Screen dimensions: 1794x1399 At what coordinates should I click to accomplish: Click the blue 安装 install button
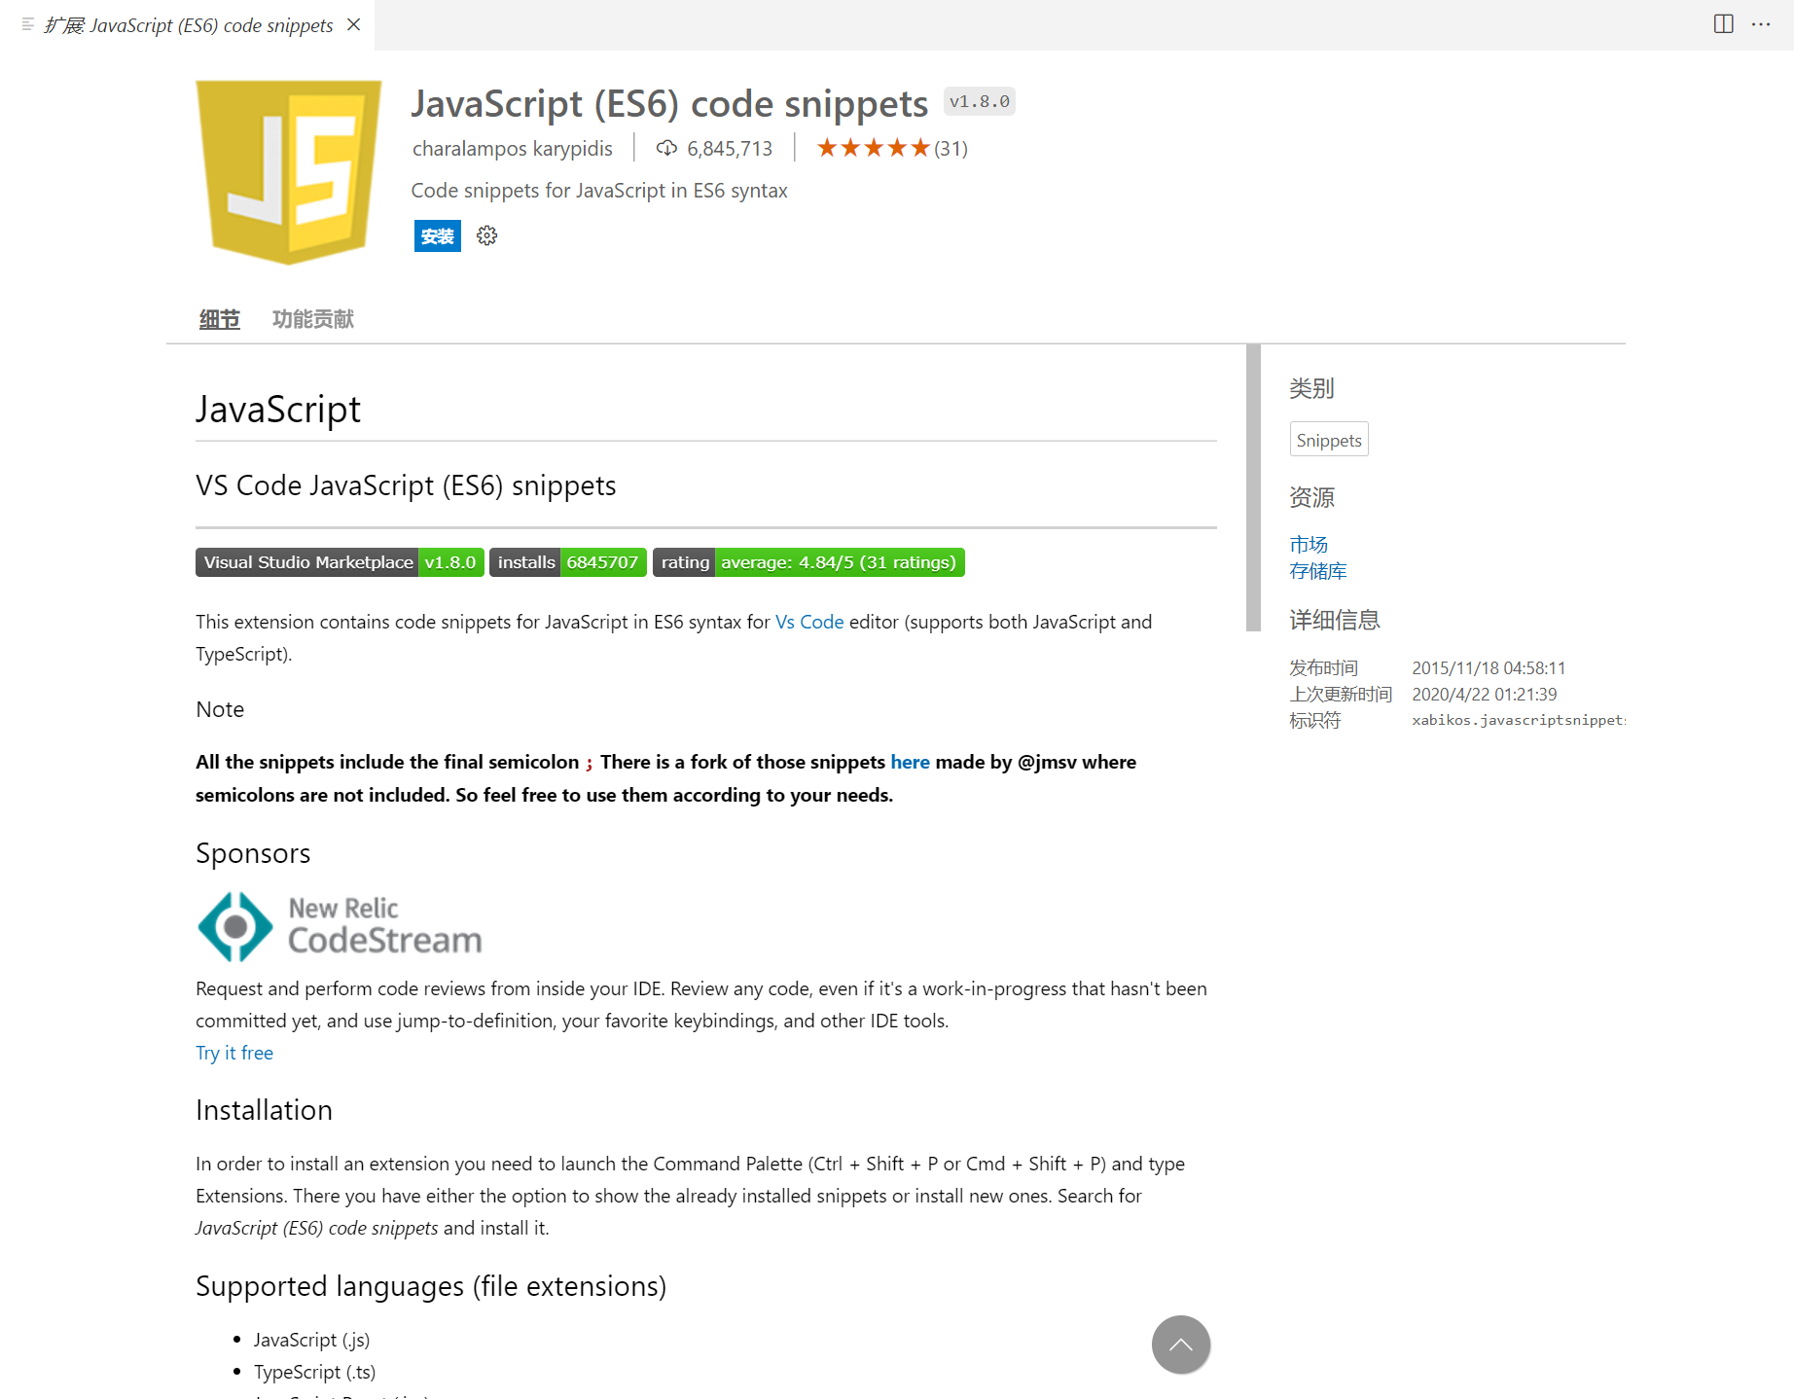pyautogui.click(x=438, y=235)
